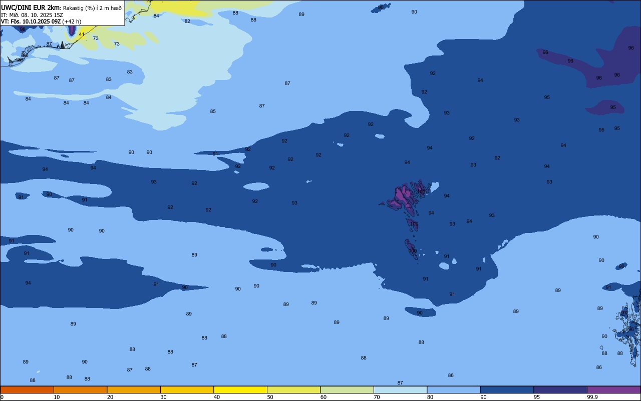Click the pale blue 70–80 legend swatch
This screenshot has height=401, width=641.
[400, 389]
